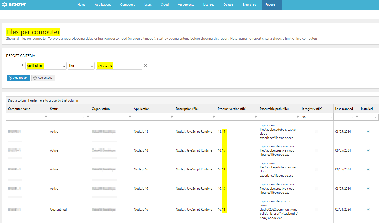
Task: Focus the Description (file) filter text box
Action: (x=193, y=117)
